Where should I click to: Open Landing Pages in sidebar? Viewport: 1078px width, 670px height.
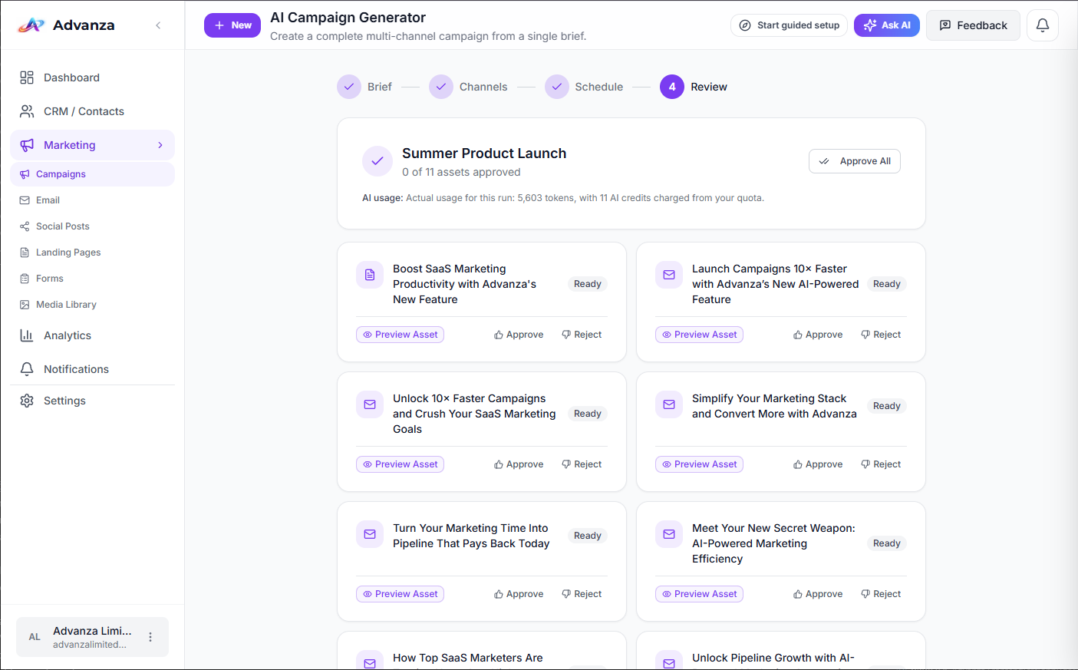[x=92, y=252]
